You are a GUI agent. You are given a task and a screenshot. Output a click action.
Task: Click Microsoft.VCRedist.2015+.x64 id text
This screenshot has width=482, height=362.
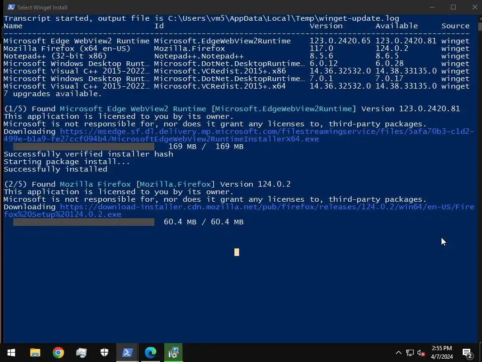coord(220,86)
